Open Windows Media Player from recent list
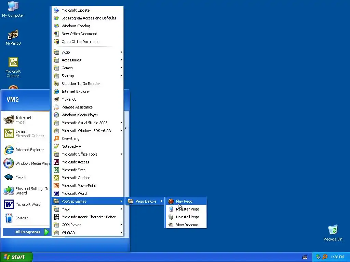Screen dimensions: 350x262 click(x=26, y=163)
